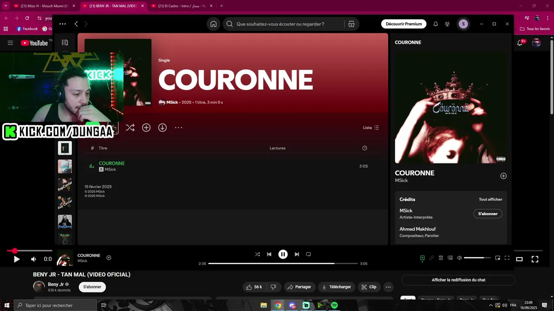Select BENY JR TAN MAL Chrome tab
Viewport: 554px width, 311px height.
pyautogui.click(x=113, y=6)
